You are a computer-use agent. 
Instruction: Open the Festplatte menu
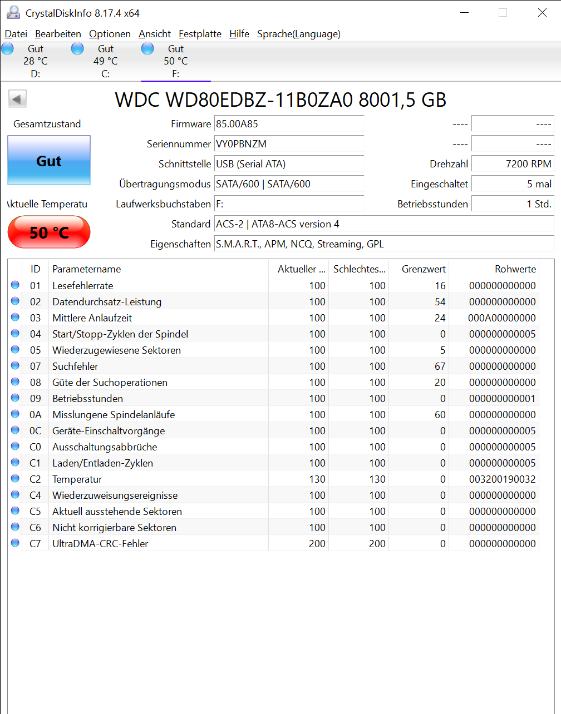[200, 34]
